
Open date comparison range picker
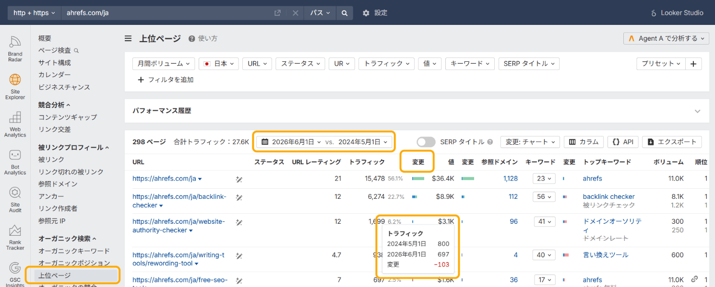point(324,142)
